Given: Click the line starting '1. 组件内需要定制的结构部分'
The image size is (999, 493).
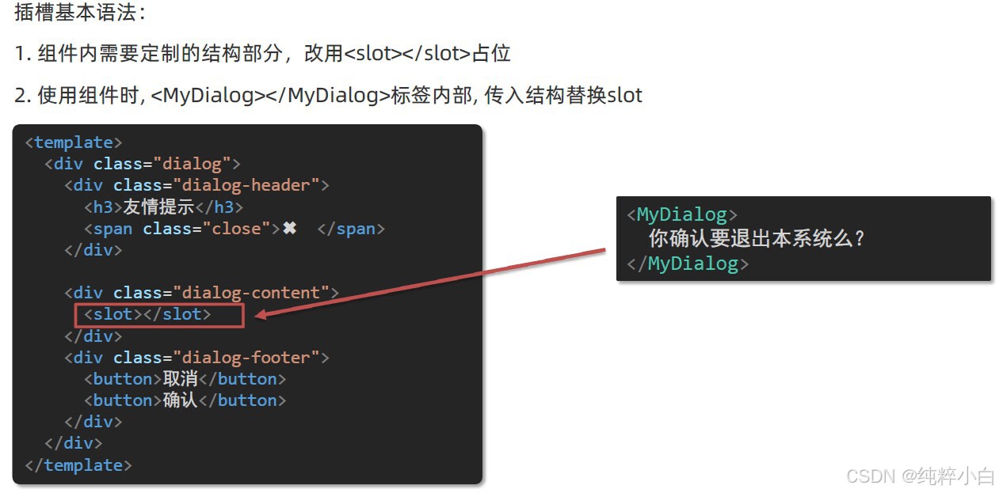Looking at the screenshot, I should [262, 54].
